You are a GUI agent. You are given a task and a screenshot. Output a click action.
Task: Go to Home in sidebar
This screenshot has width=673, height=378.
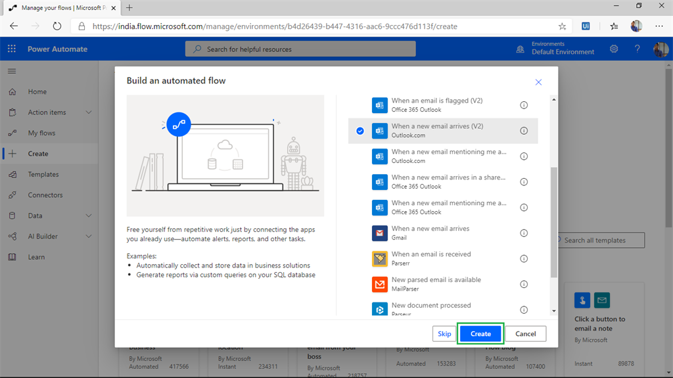49,91
